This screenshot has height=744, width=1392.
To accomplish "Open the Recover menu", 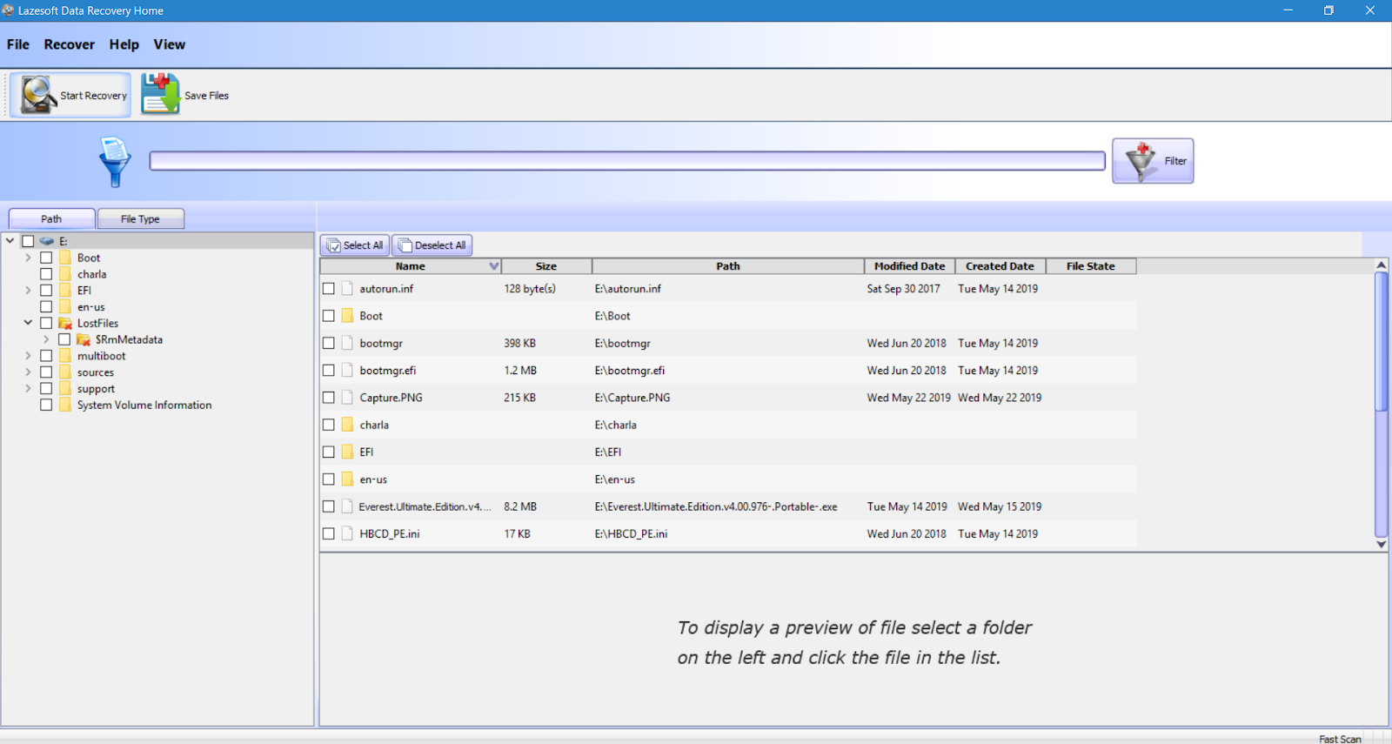I will click(70, 44).
